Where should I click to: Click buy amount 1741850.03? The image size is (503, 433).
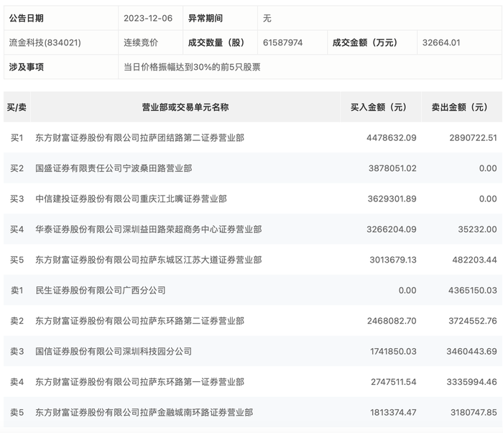[x=393, y=352]
